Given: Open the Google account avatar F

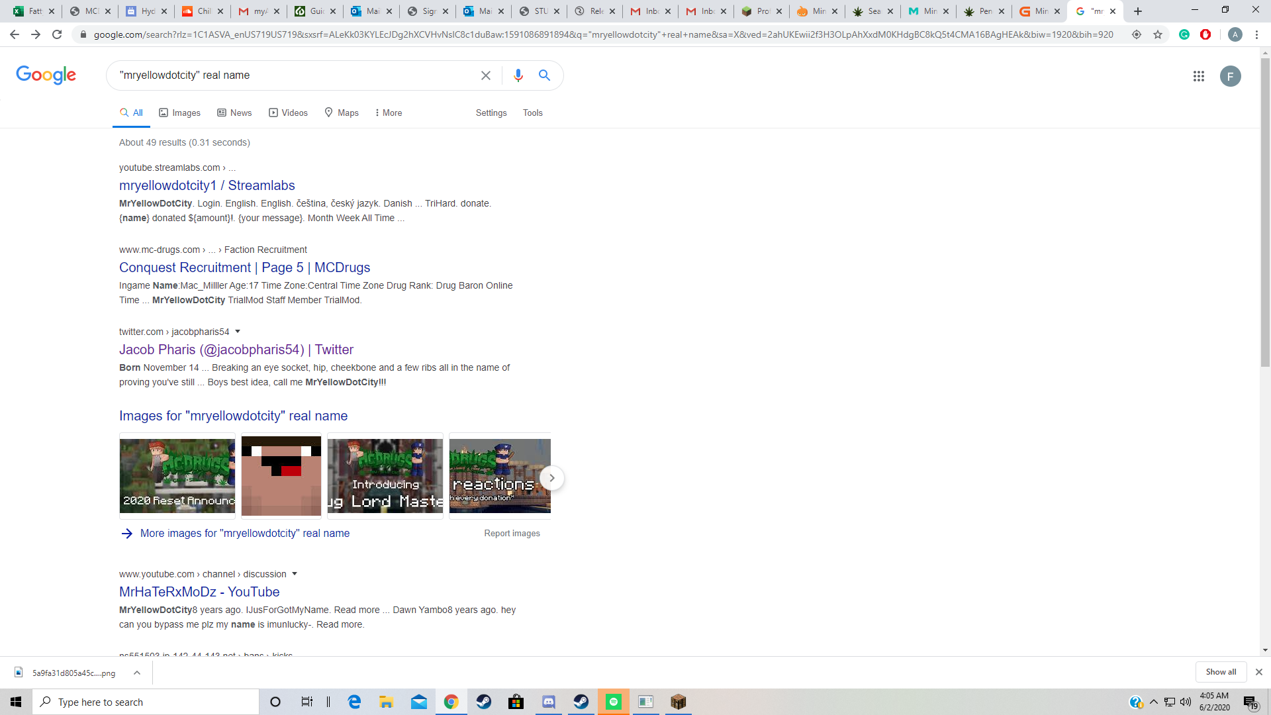Looking at the screenshot, I should point(1231,76).
